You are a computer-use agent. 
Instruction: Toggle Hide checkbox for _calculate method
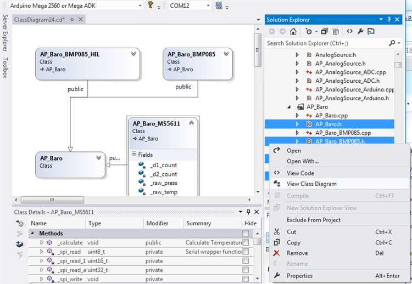246,242
